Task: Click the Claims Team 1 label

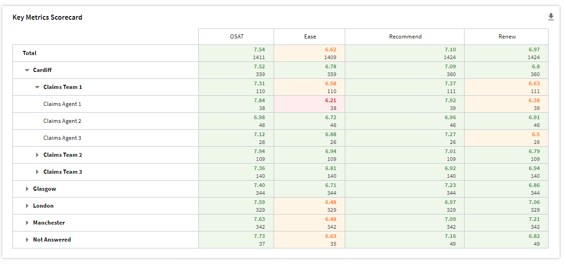Action: [x=63, y=87]
